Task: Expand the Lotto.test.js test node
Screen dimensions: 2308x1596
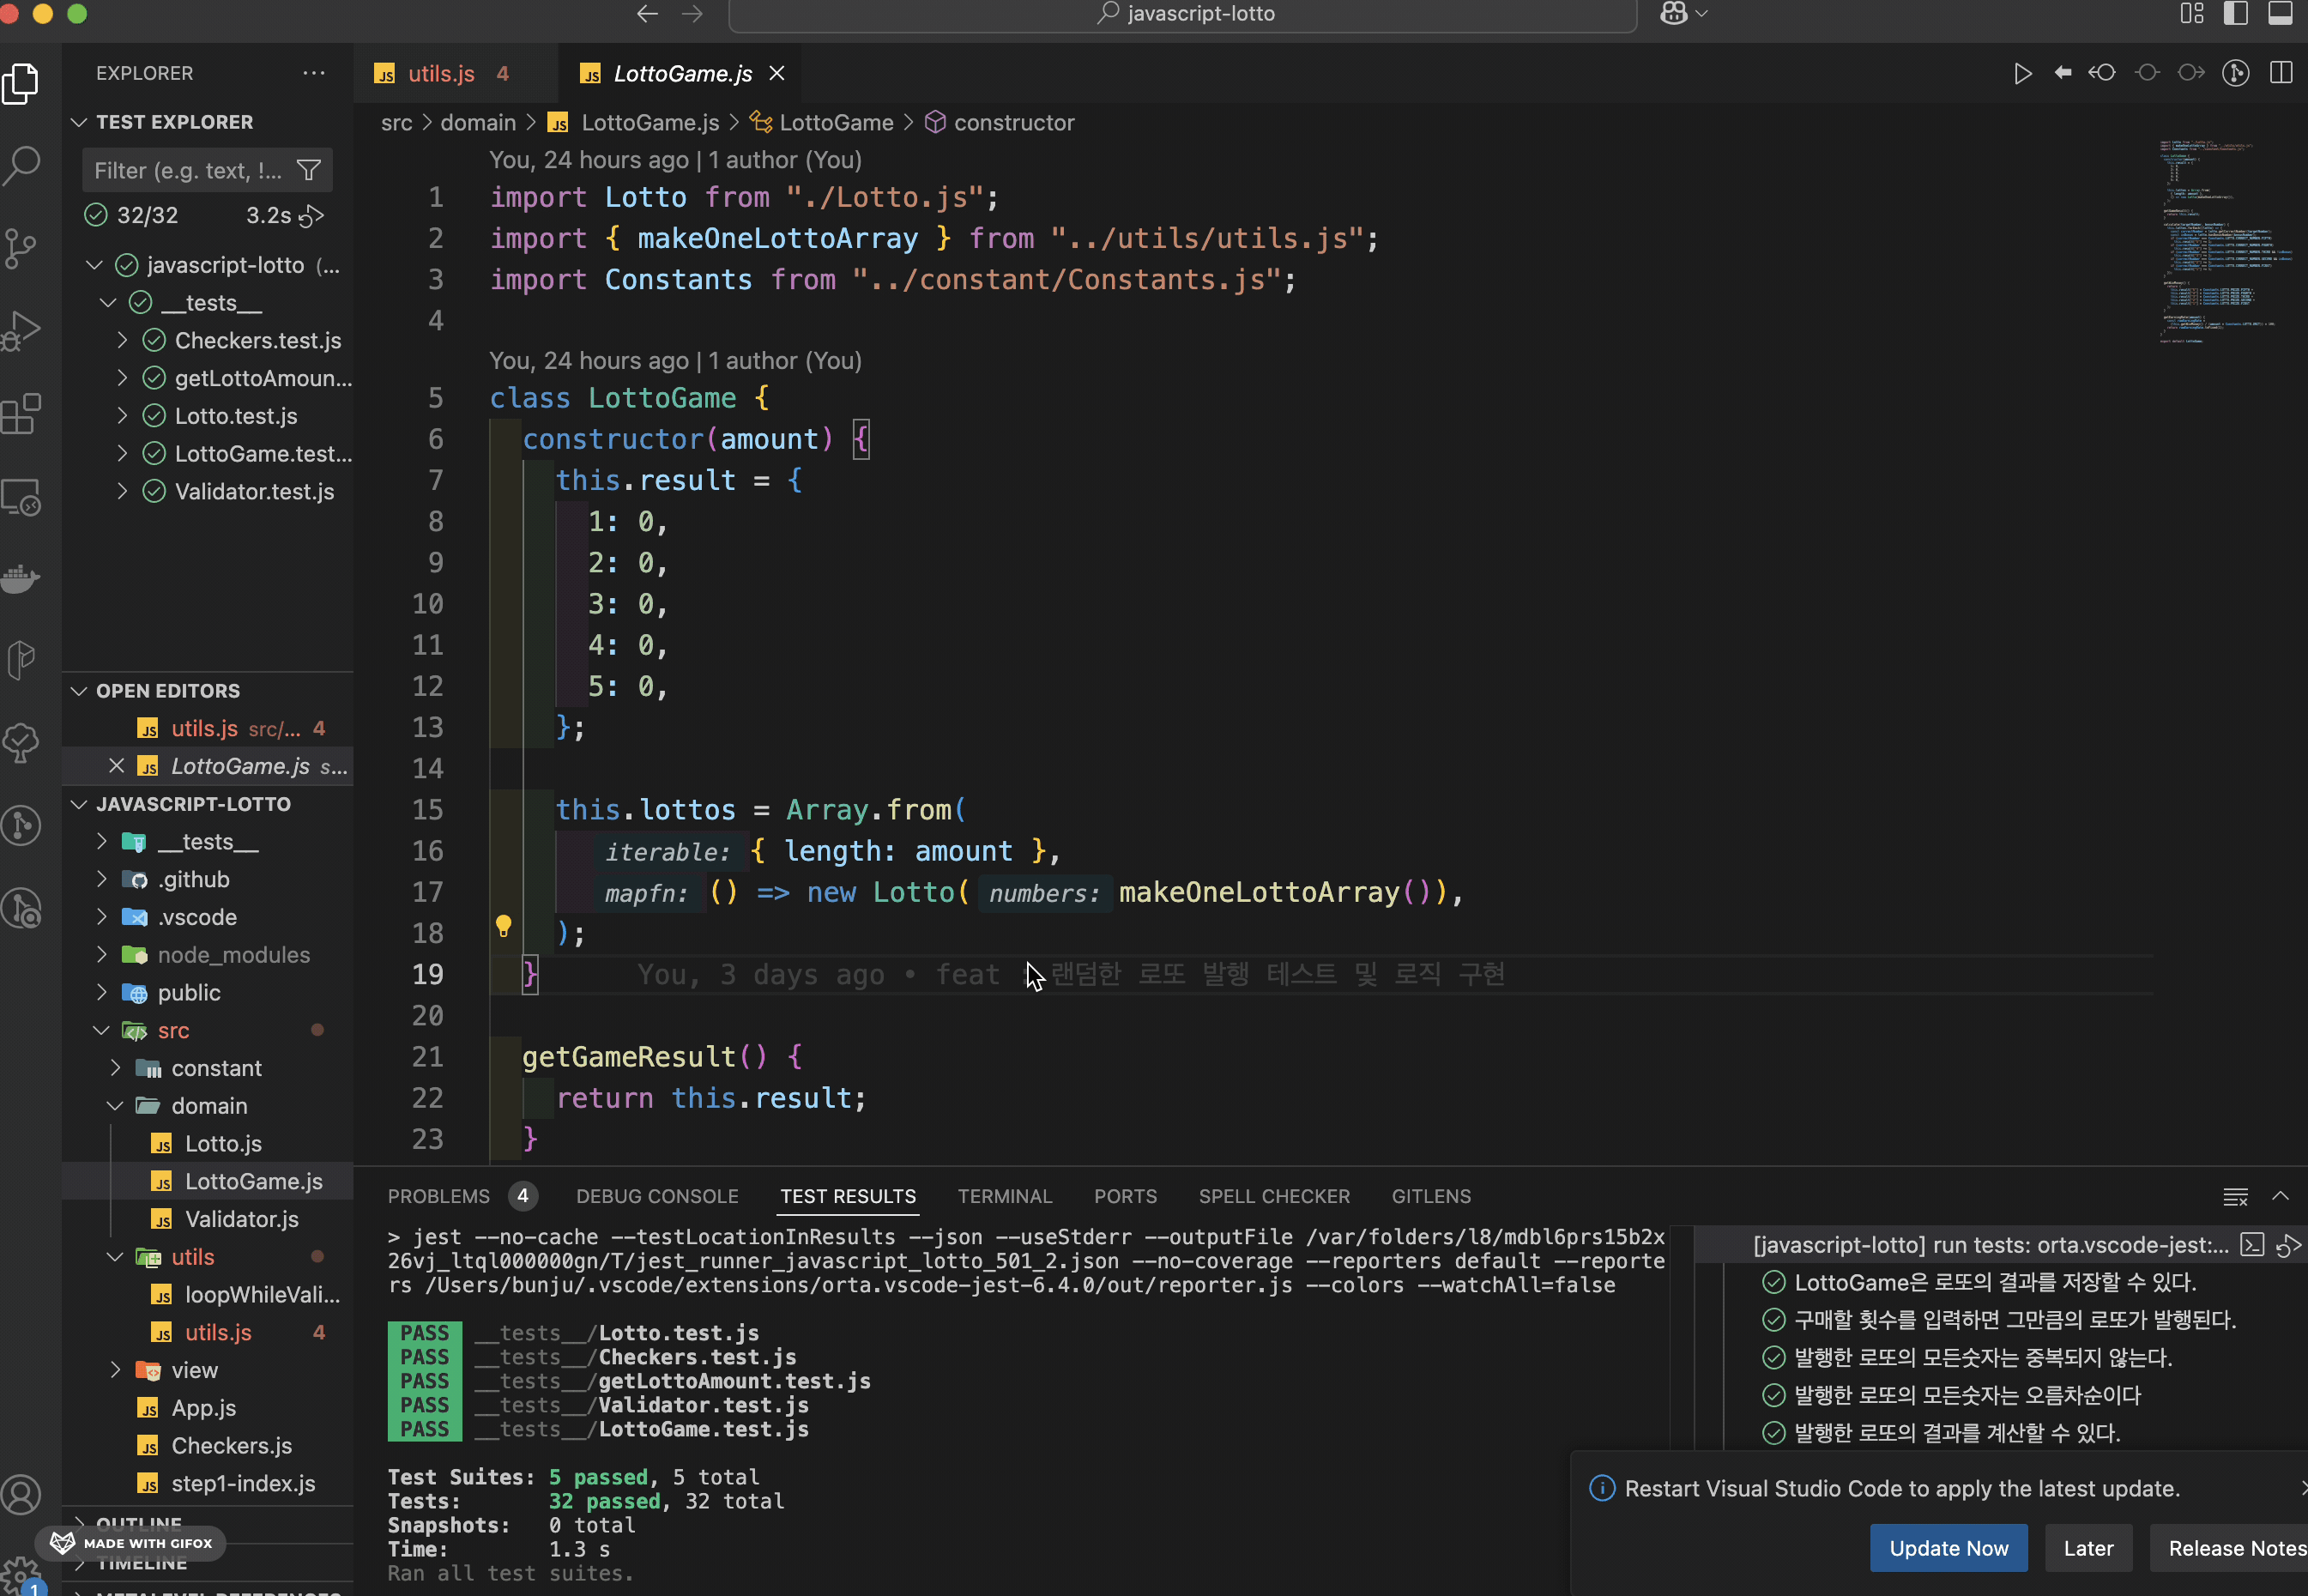Action: (x=122, y=416)
